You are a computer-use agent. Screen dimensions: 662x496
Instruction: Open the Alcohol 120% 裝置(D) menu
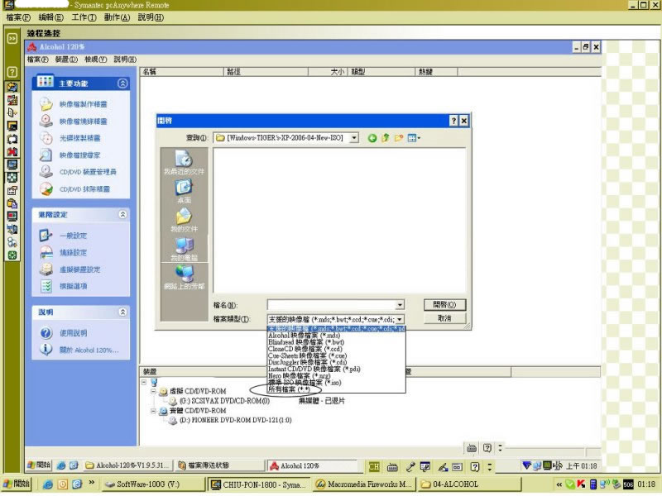pos(66,60)
